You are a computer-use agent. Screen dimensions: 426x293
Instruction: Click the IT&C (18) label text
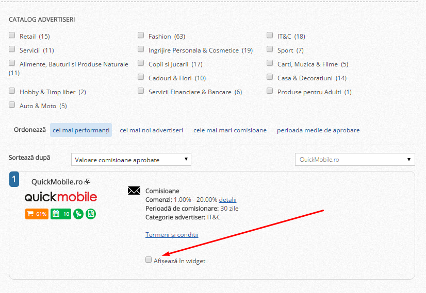[291, 37]
